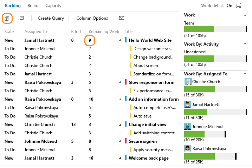Click Johnnie McLeod's avatar picture
This screenshot has width=252, height=168.
tap(188, 127)
